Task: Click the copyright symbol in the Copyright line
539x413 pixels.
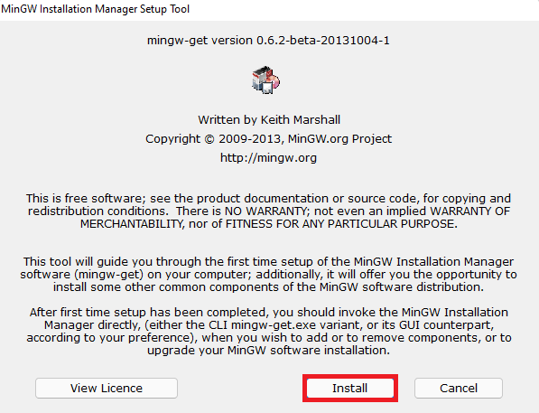Action: point(209,139)
